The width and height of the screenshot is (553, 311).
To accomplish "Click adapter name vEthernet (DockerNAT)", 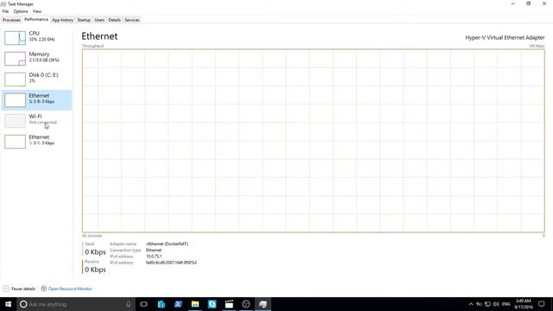I will point(167,244).
